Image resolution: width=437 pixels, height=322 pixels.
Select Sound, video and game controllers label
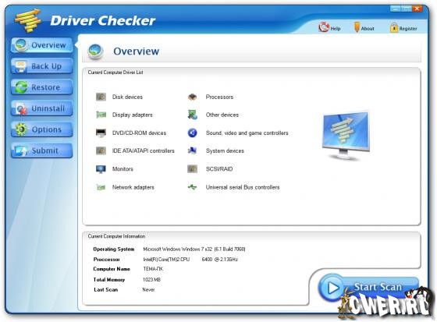pyautogui.click(x=247, y=133)
